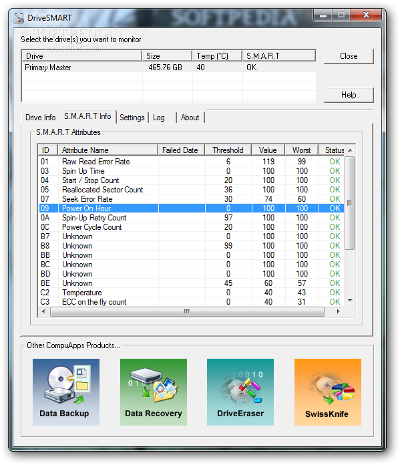Screen dimensions: 400x465
Task: Switch to the Drive Info tab
Action: pyautogui.click(x=40, y=118)
